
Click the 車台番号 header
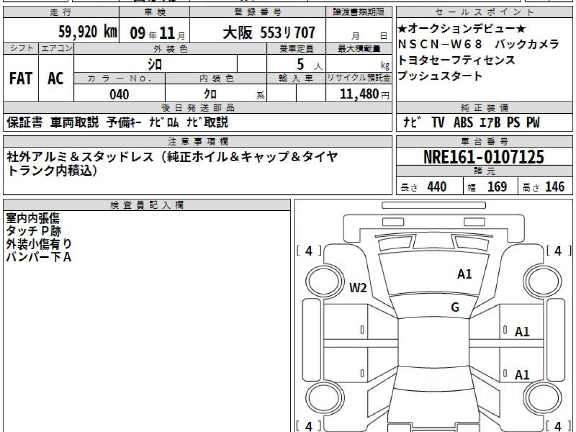(x=484, y=142)
